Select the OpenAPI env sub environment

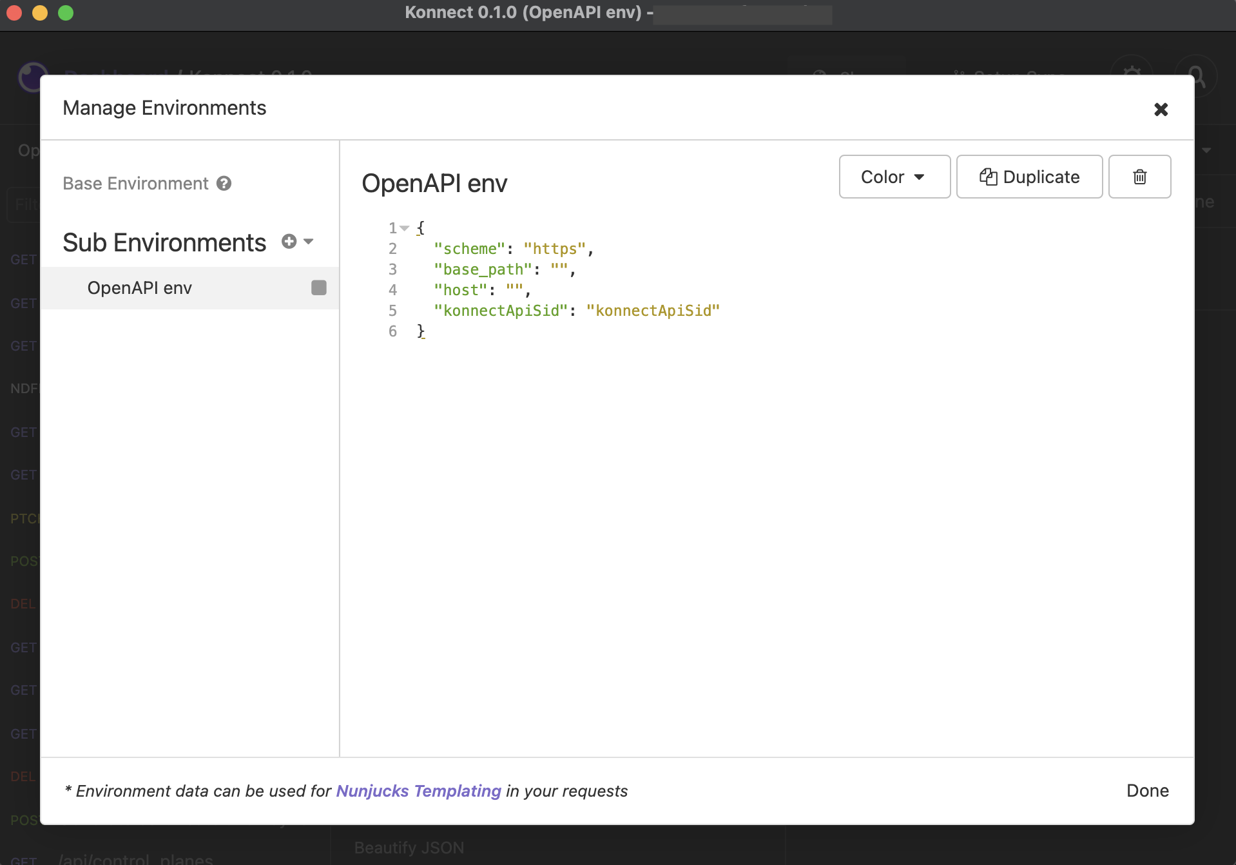pyautogui.click(x=139, y=287)
